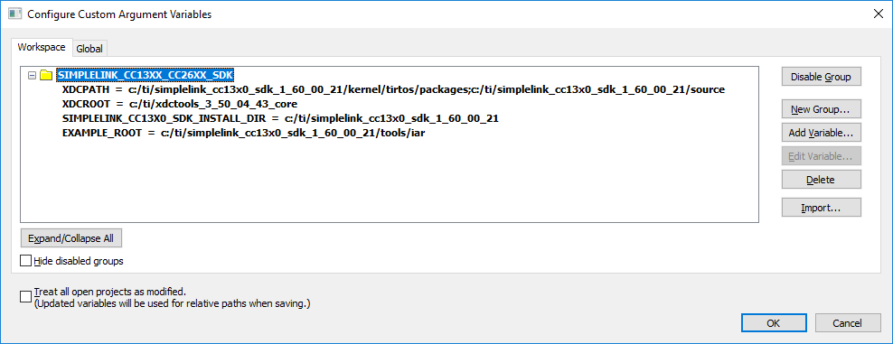Confirm the dialog with OK
Image resolution: width=893 pixels, height=344 pixels.
[x=774, y=323]
